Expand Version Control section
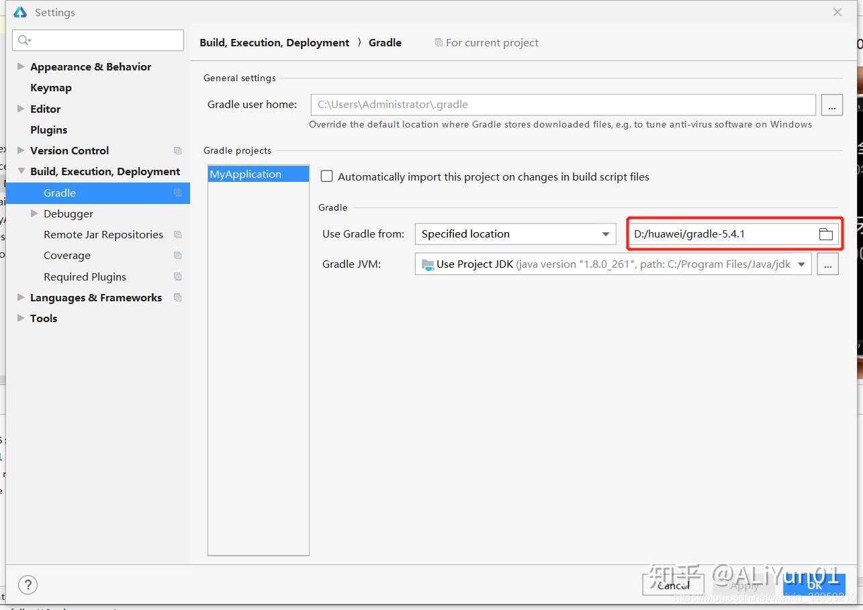This screenshot has height=610, width=863. (21, 150)
